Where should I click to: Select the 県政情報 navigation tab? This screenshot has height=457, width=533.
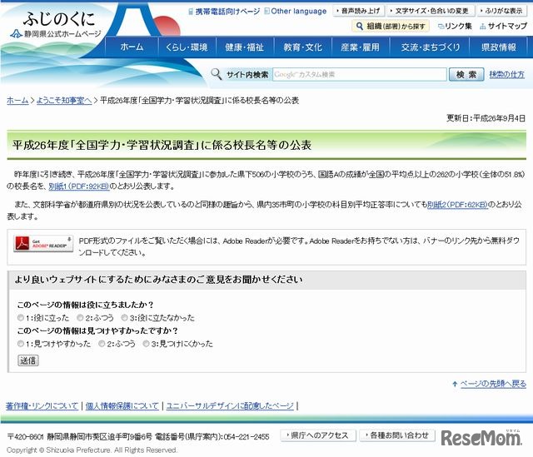tap(498, 47)
